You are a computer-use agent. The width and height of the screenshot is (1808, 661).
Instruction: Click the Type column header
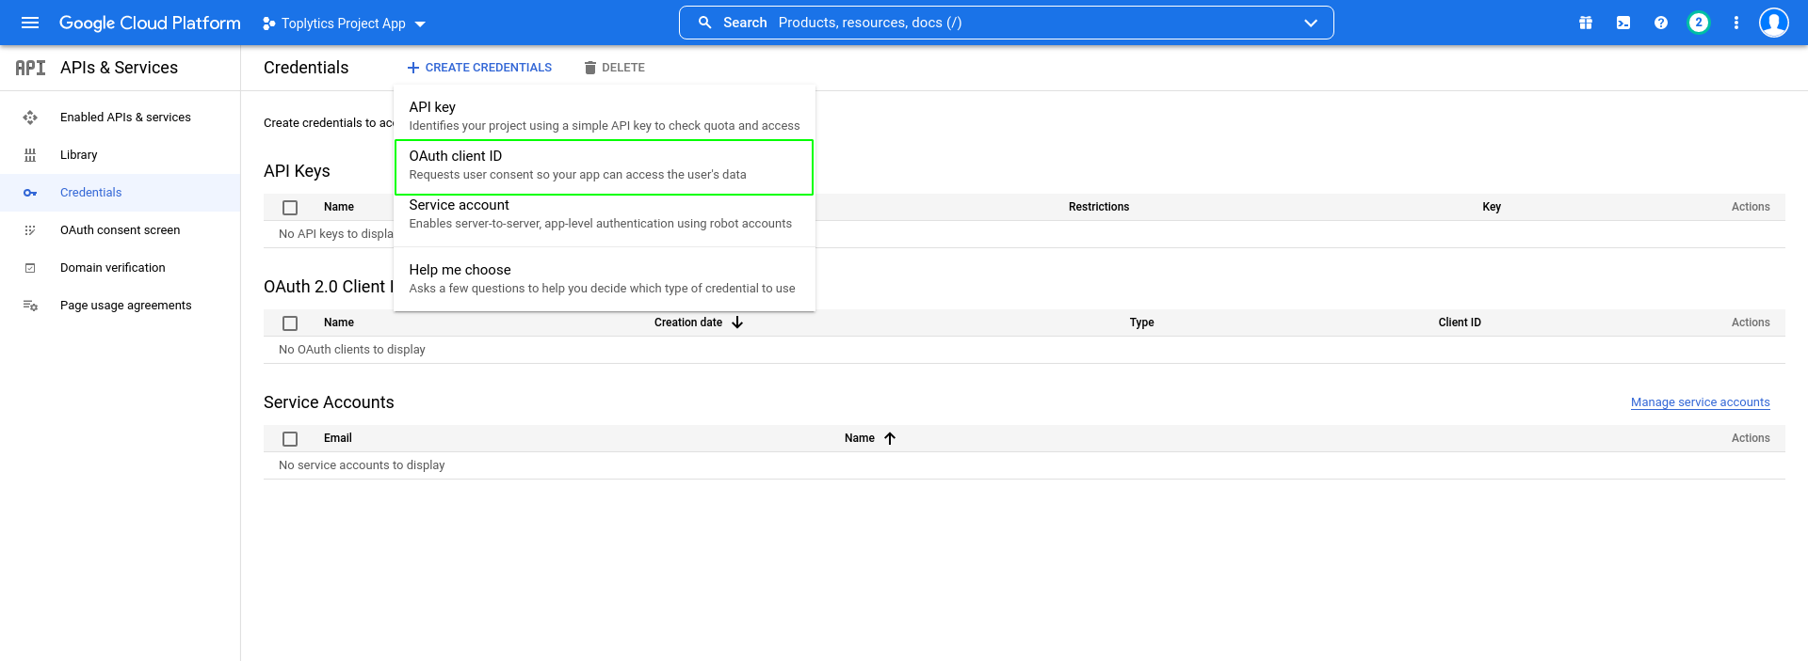coord(1142,323)
